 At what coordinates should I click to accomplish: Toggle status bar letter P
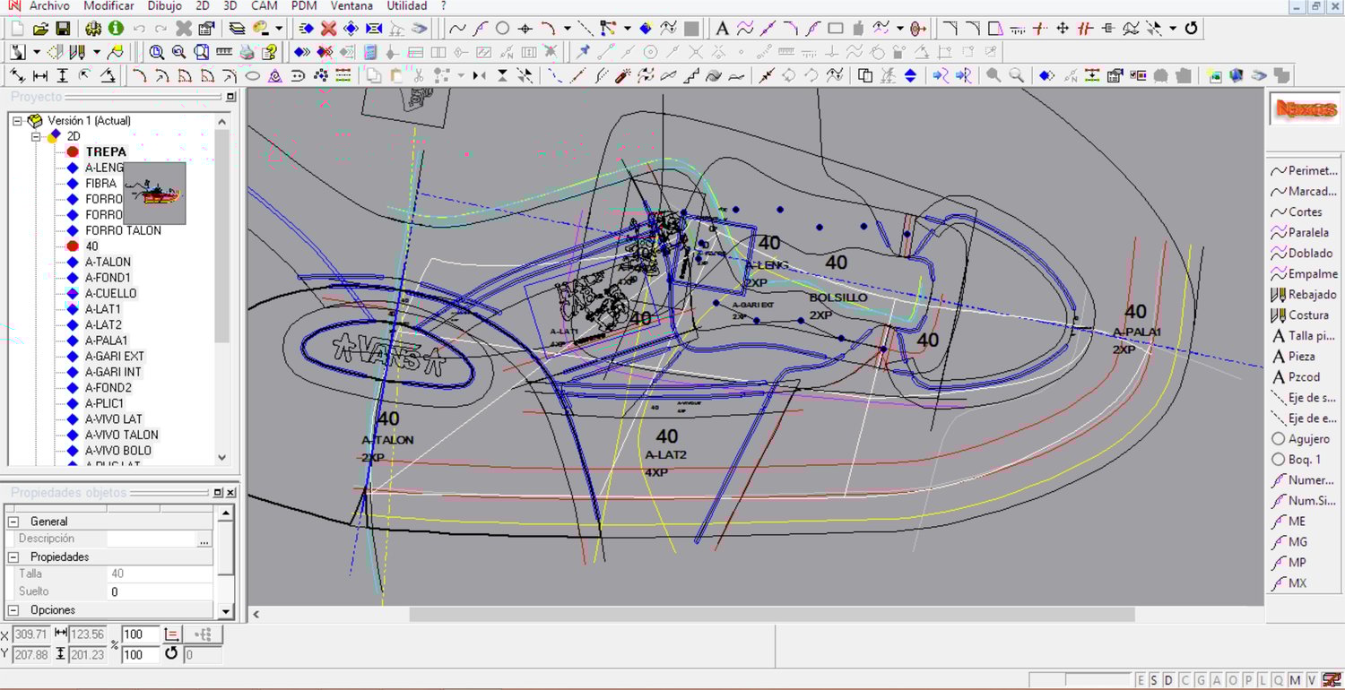pyautogui.click(x=1247, y=680)
